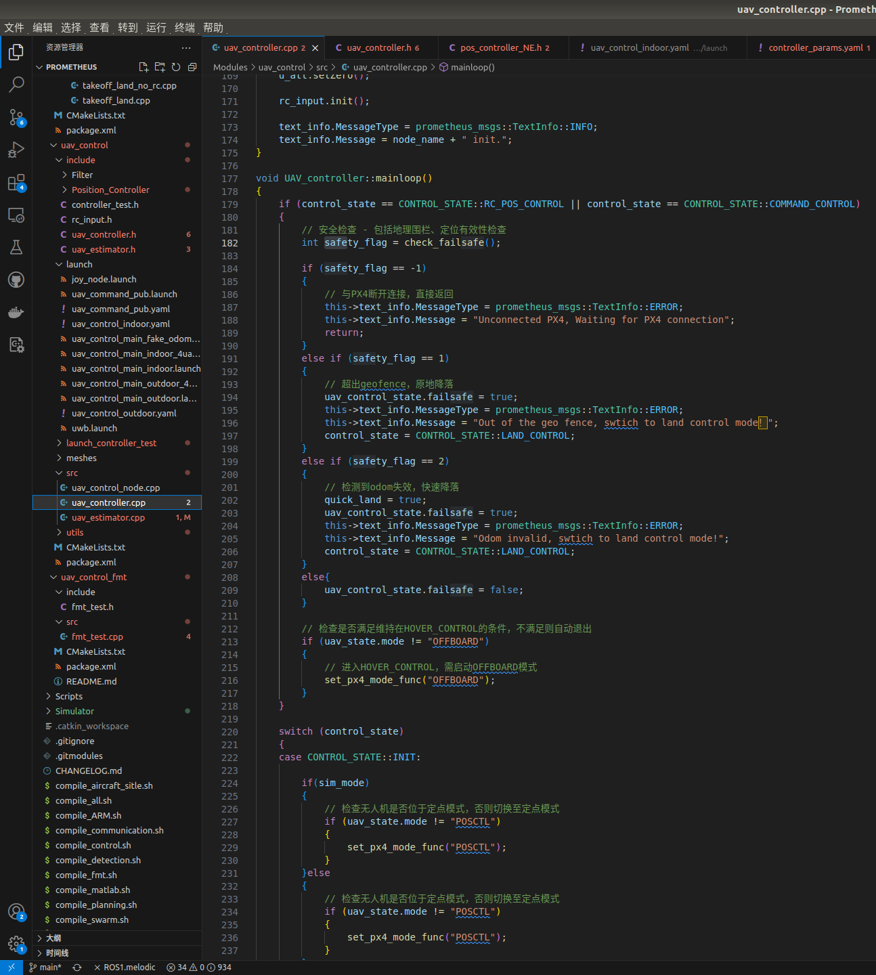Click Modules breadcrumb segment
The height and width of the screenshot is (975, 876).
pos(230,67)
